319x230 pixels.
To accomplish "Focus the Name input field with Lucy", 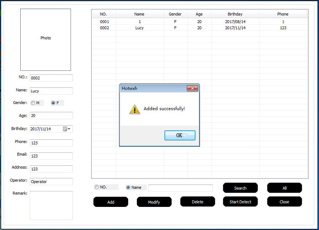I will [51, 91].
